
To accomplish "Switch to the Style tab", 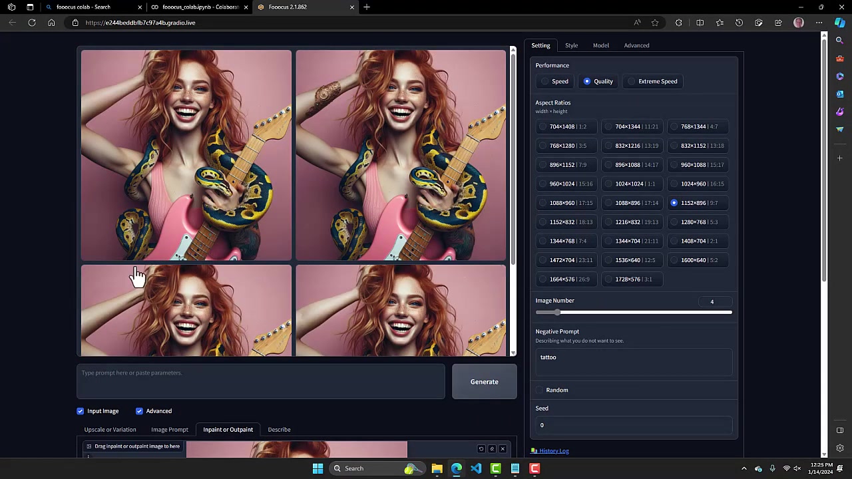I will (571, 45).
